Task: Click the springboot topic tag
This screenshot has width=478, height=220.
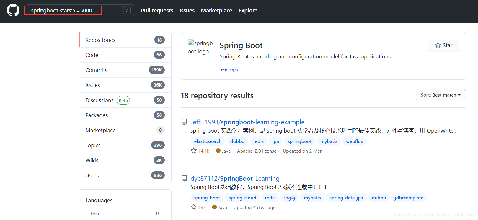Action: [x=299, y=141]
